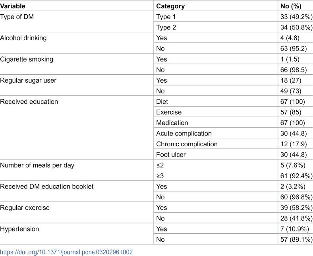
Task: Click the No (%) column header
Action: (x=291, y=6)
